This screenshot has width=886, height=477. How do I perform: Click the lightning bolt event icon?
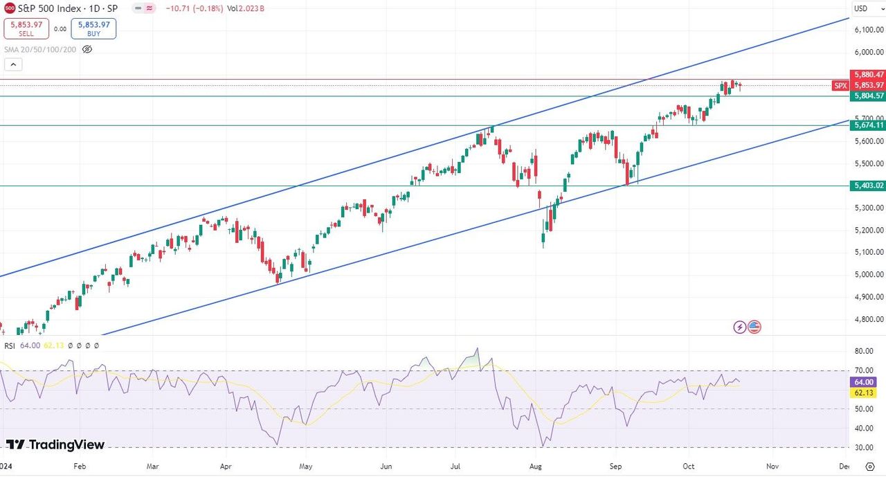740,327
